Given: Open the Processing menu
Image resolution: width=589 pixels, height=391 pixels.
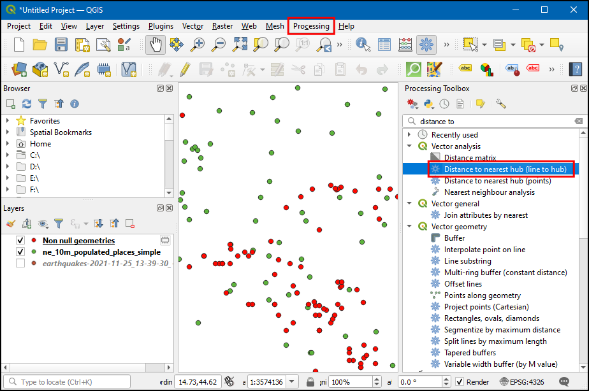Looking at the screenshot, I should click(311, 26).
